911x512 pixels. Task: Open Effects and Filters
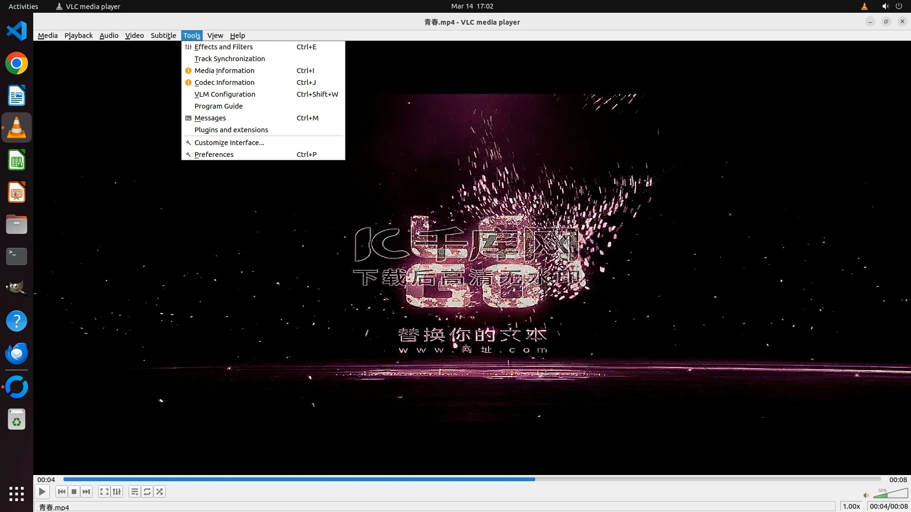(223, 47)
